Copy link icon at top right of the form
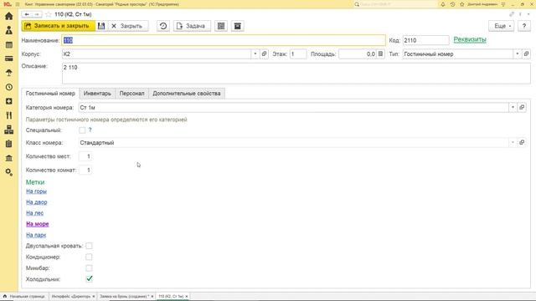The height and width of the screenshot is (301, 536). 512,14
